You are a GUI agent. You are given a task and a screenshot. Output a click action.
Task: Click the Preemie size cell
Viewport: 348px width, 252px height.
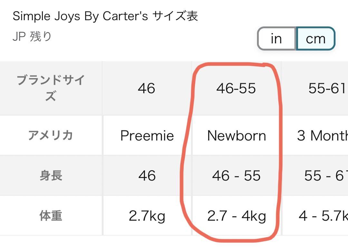[147, 135]
